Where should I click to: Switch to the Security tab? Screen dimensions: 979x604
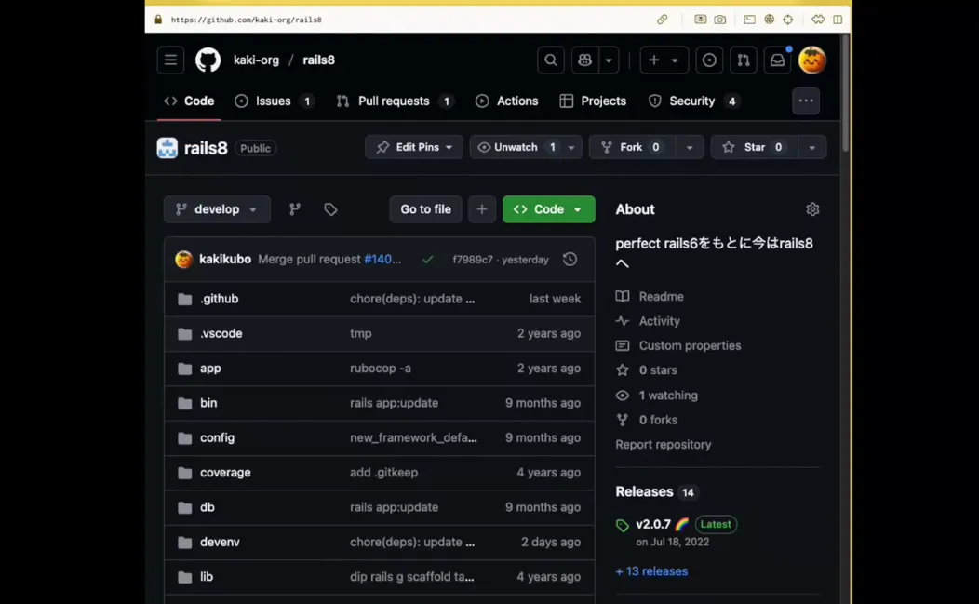coord(693,101)
